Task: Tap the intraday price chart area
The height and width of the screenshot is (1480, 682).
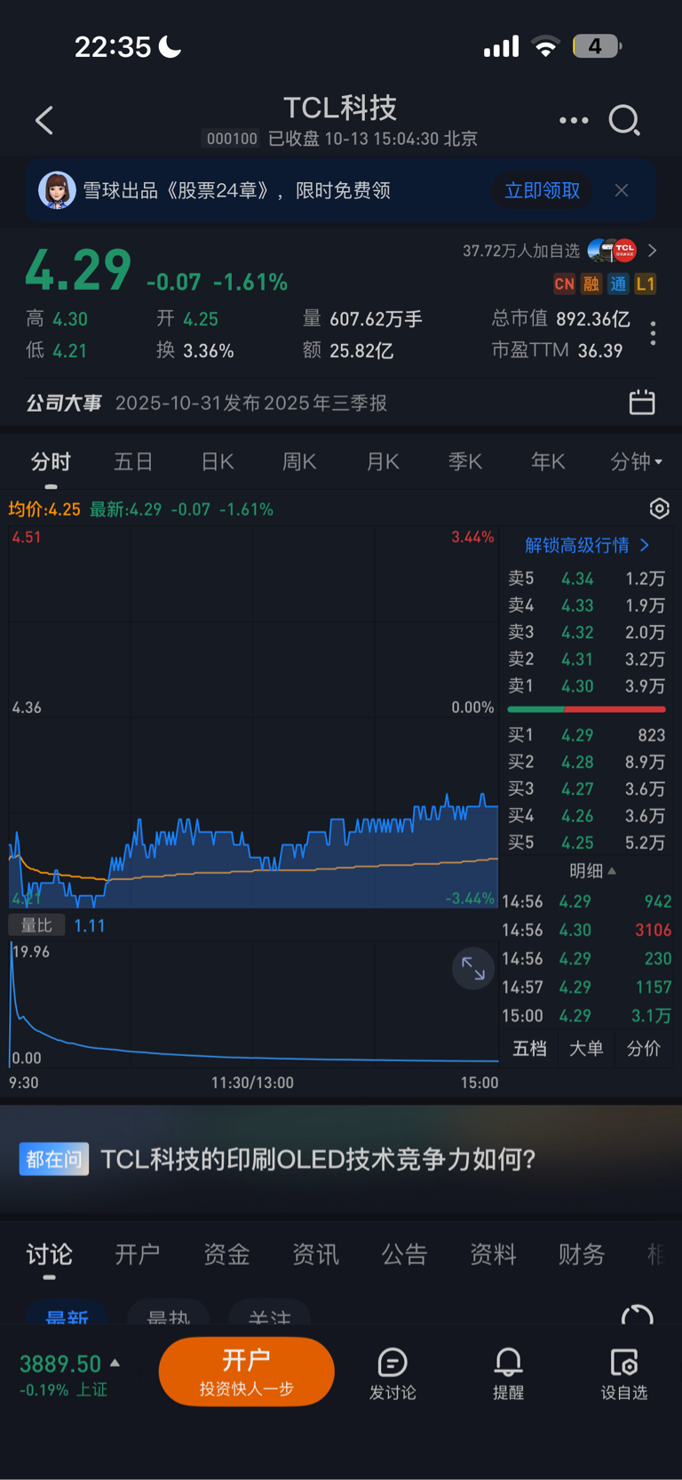Action: (x=253, y=716)
